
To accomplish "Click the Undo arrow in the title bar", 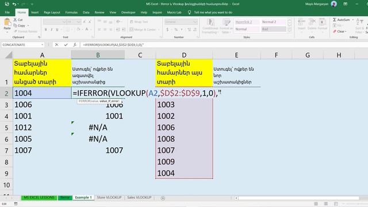I will click(14, 4).
